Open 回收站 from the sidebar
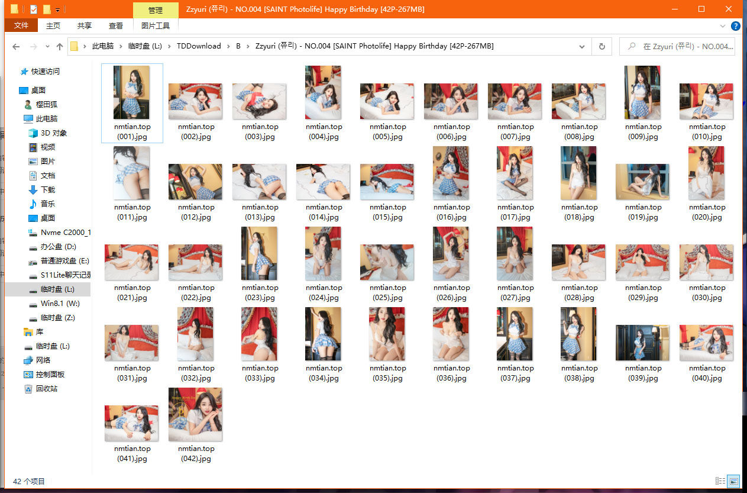 coord(46,389)
